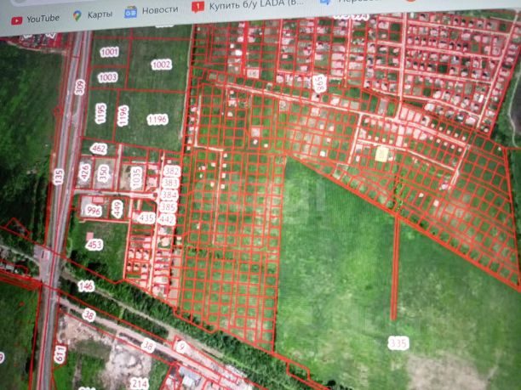
Task: Select large field parcel 335
Action: click(x=398, y=343)
